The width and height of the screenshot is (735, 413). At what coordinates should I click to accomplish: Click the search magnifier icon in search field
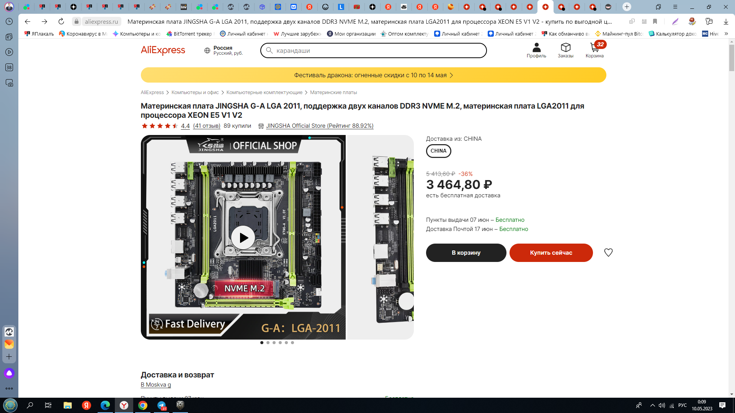click(x=269, y=50)
